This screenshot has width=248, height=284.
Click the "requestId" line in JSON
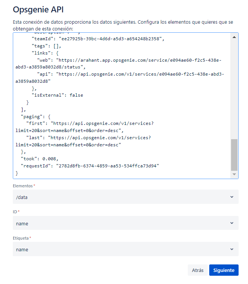90,166
